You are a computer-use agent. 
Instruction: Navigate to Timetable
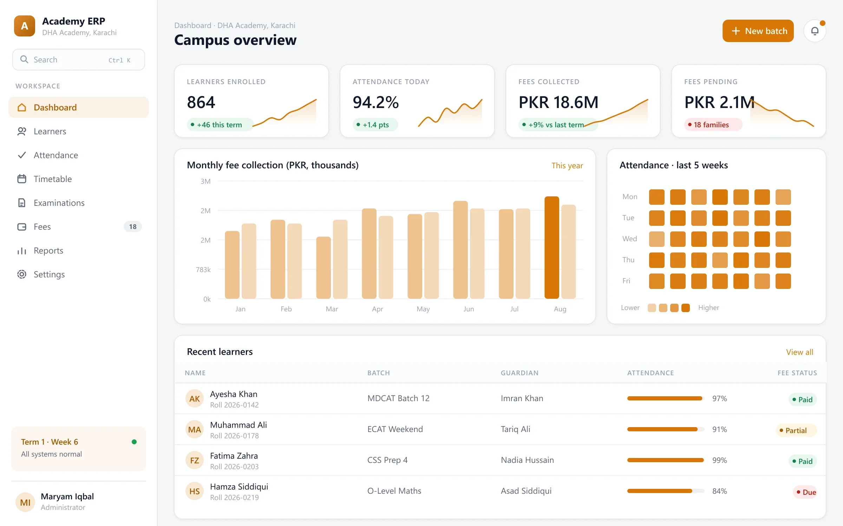click(79, 179)
